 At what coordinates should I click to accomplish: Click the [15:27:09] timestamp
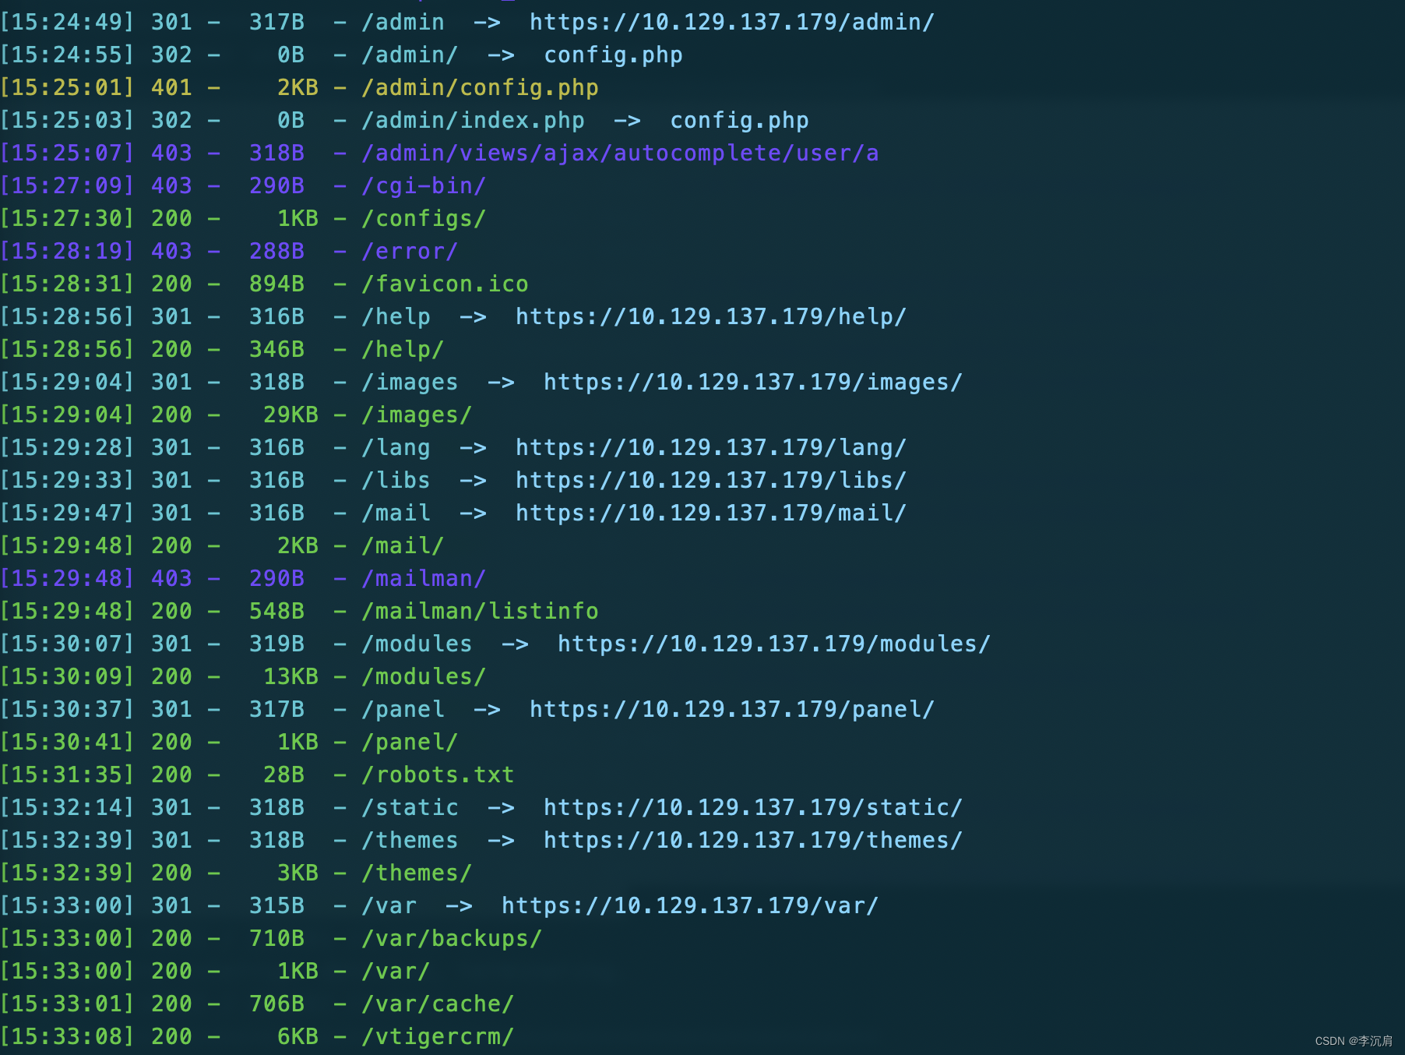[x=67, y=185]
